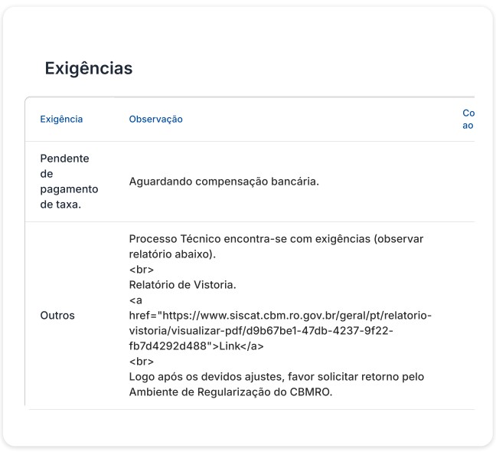Open the siscat.cbm.ro.gov.br href URL line
This screenshot has width=496, height=452.
tap(280, 316)
